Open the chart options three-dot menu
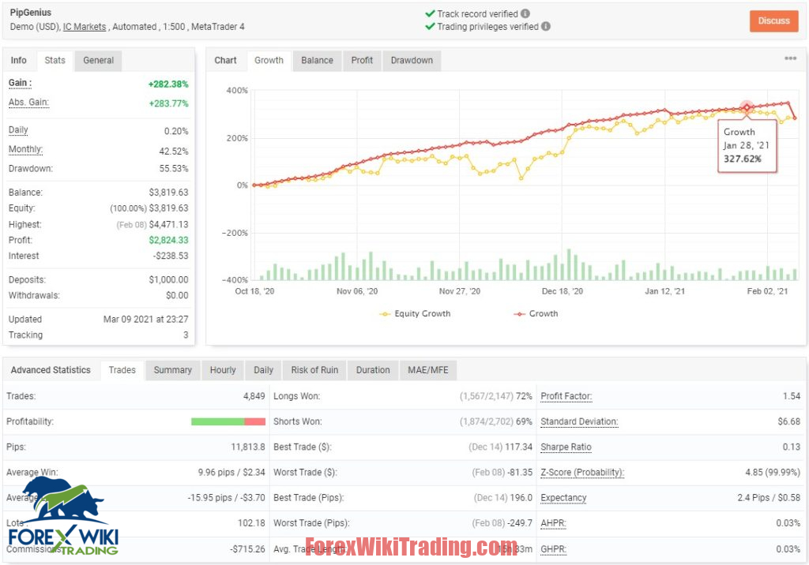The image size is (809, 565). pos(790,58)
